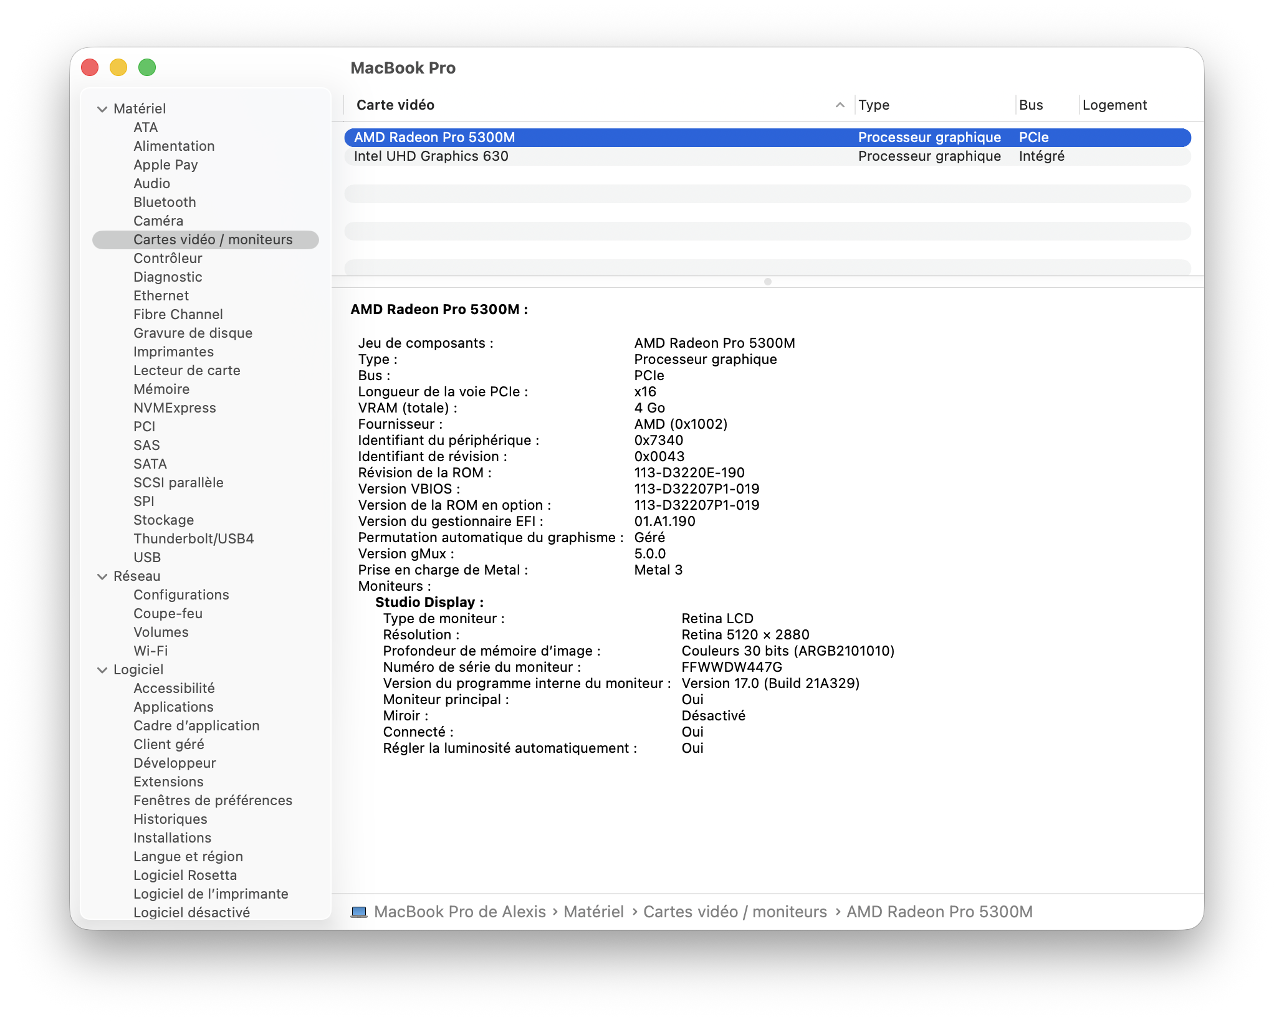
Task: Close the window with red button
Action: (x=90, y=67)
